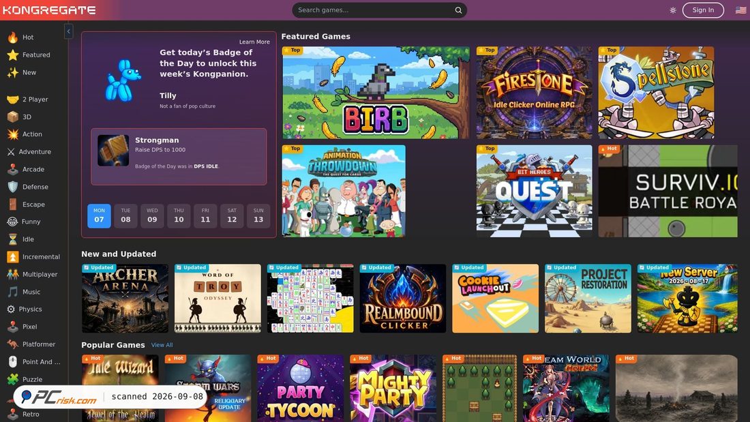This screenshot has height=422, width=750.
Task: Select TUE 08 day tab
Action: [125, 216]
